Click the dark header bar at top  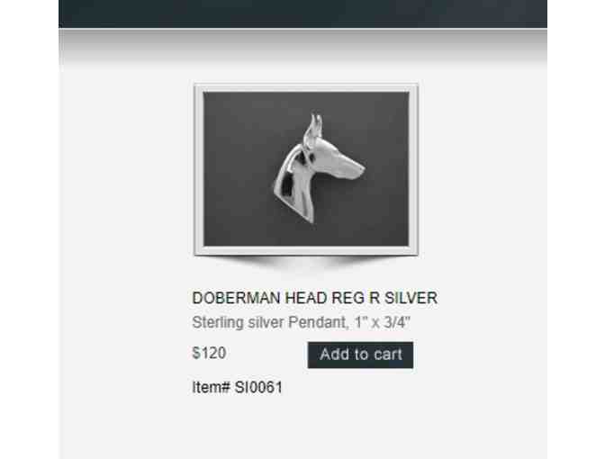[302, 13]
